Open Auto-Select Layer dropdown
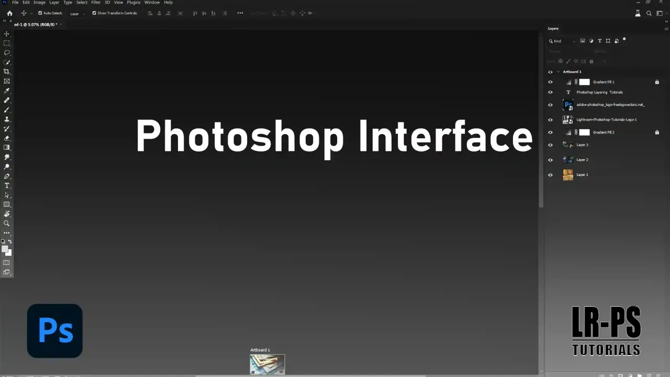Image resolution: width=670 pixels, height=377 pixels. (76, 14)
